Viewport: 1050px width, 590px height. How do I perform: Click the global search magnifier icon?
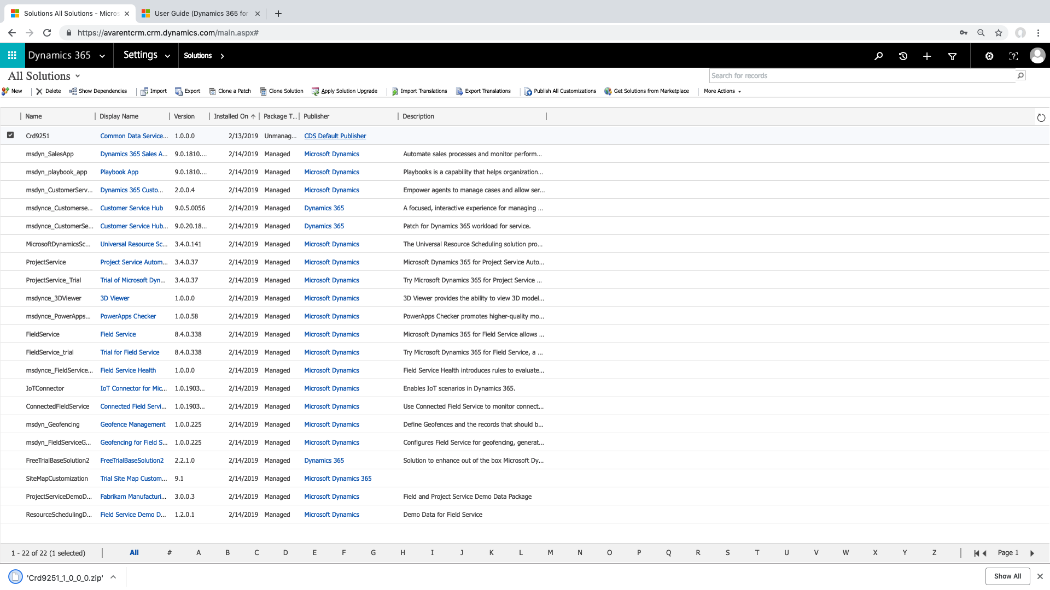(878, 56)
